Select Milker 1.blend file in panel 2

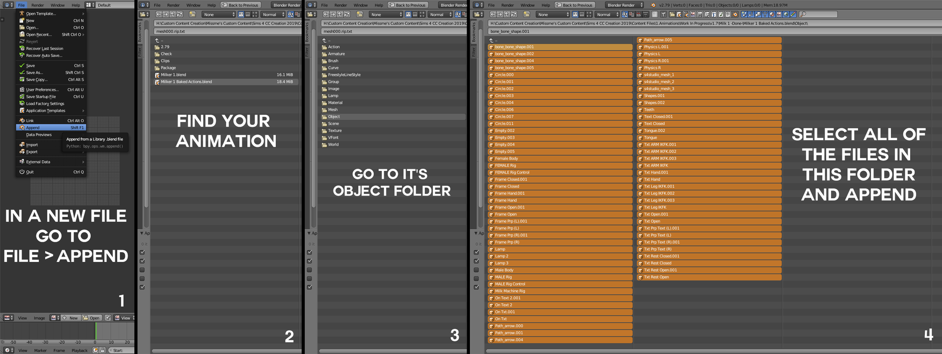pyautogui.click(x=226, y=75)
